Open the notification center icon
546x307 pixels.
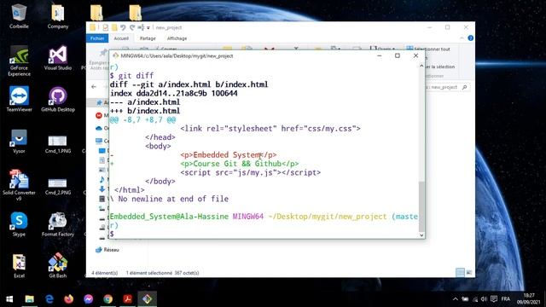[494, 299]
